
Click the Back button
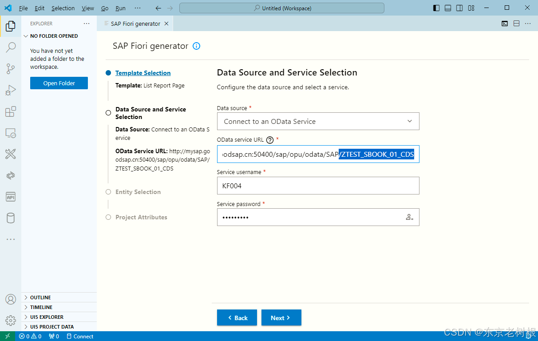tap(237, 317)
